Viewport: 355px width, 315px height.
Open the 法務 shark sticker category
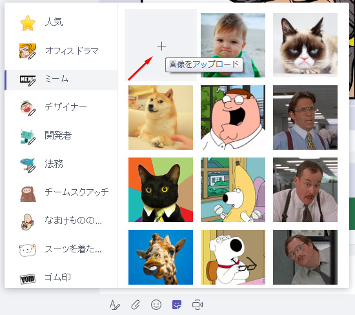coord(61,164)
